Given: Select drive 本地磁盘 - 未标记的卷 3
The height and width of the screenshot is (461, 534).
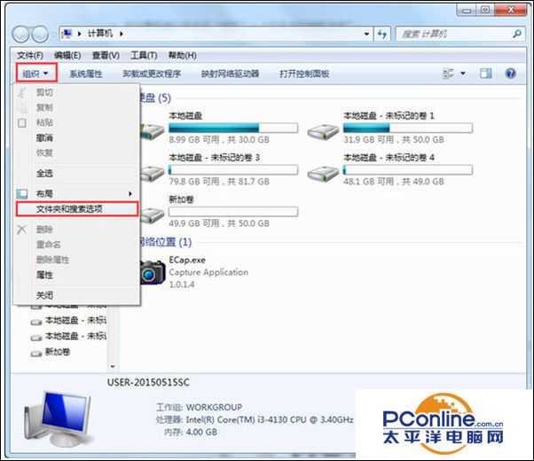Looking at the screenshot, I should 218,169.
